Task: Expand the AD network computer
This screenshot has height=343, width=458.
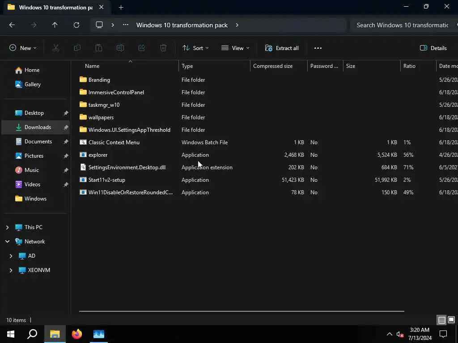Action: click(x=11, y=256)
